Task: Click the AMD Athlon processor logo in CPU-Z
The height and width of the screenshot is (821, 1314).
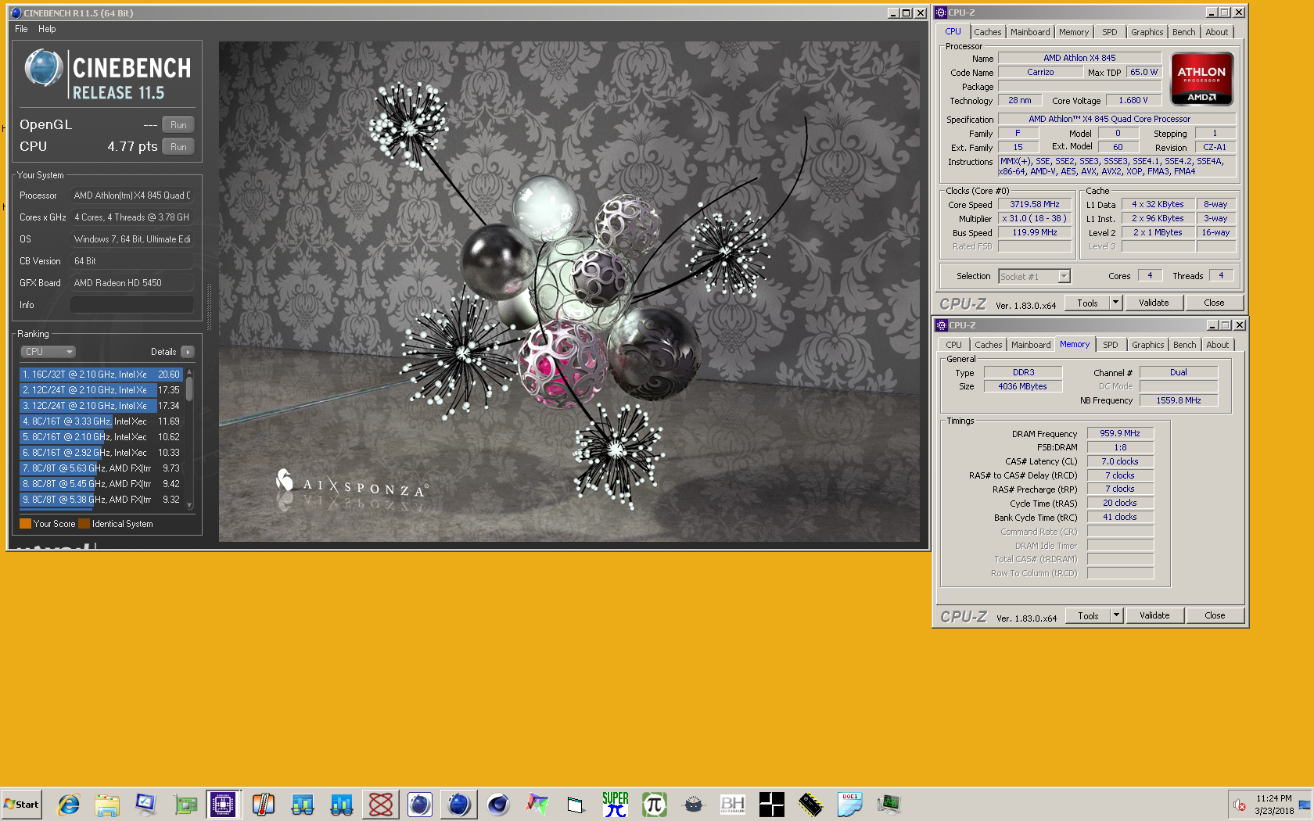Action: coord(1201,79)
